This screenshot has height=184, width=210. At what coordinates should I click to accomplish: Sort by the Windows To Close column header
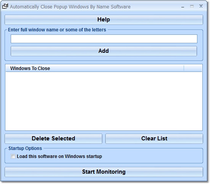pyautogui.click(x=95, y=68)
